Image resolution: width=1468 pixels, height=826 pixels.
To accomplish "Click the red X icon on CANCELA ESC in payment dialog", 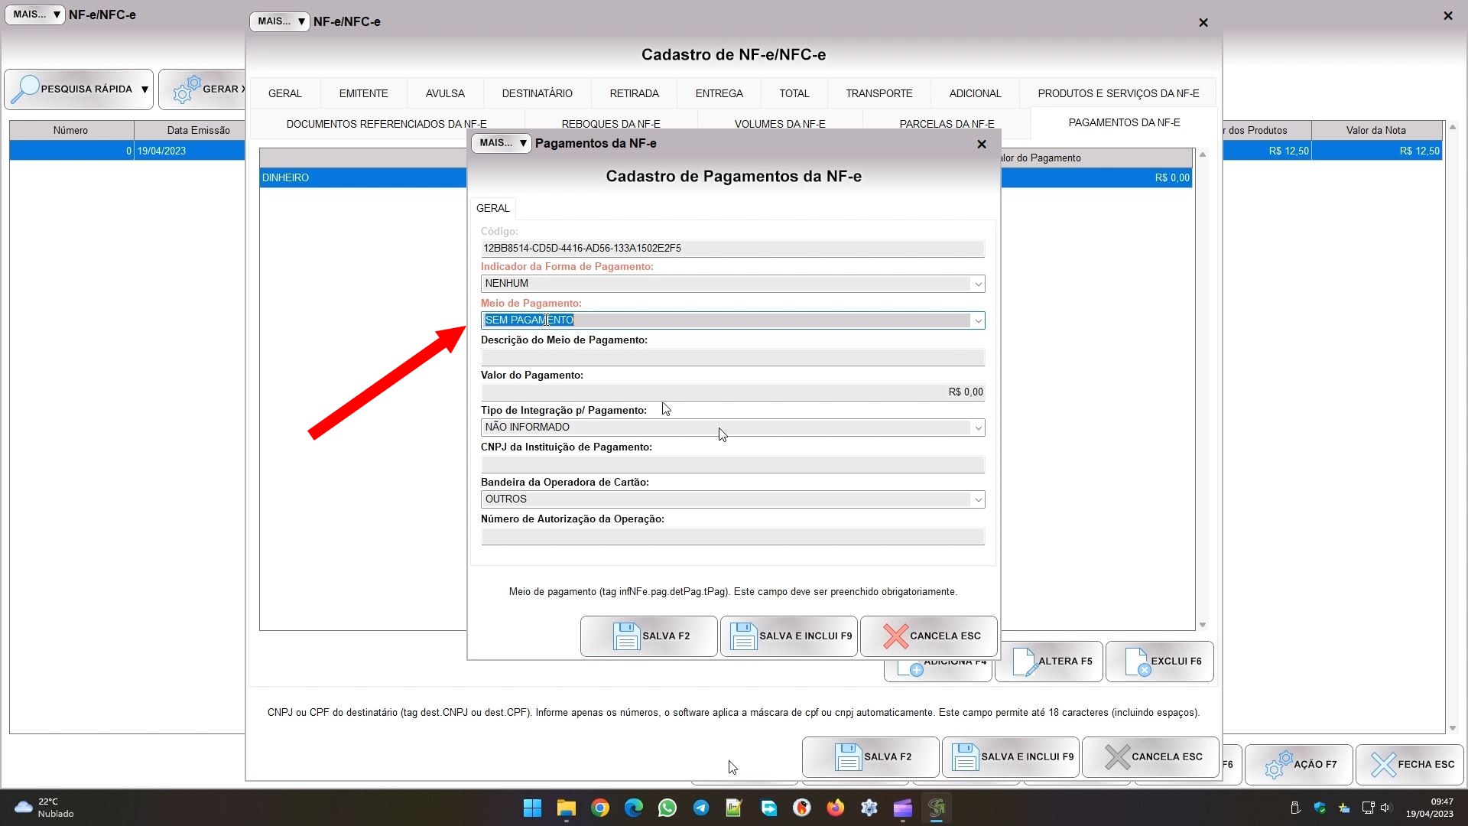I will pos(895,636).
